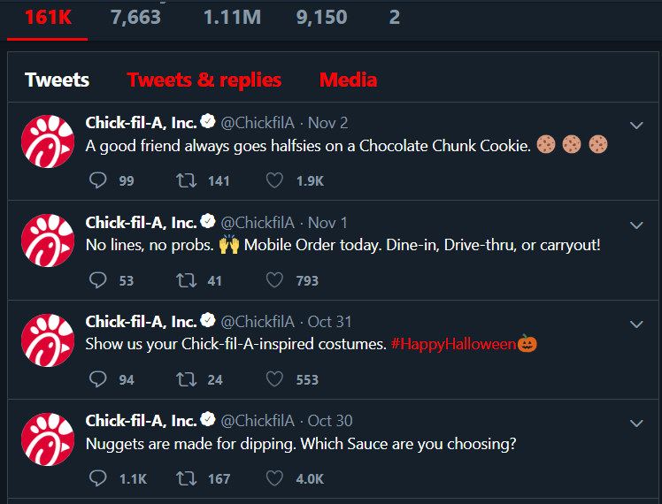Like the Mobile Order tweet
662x504 pixels.
(x=274, y=280)
